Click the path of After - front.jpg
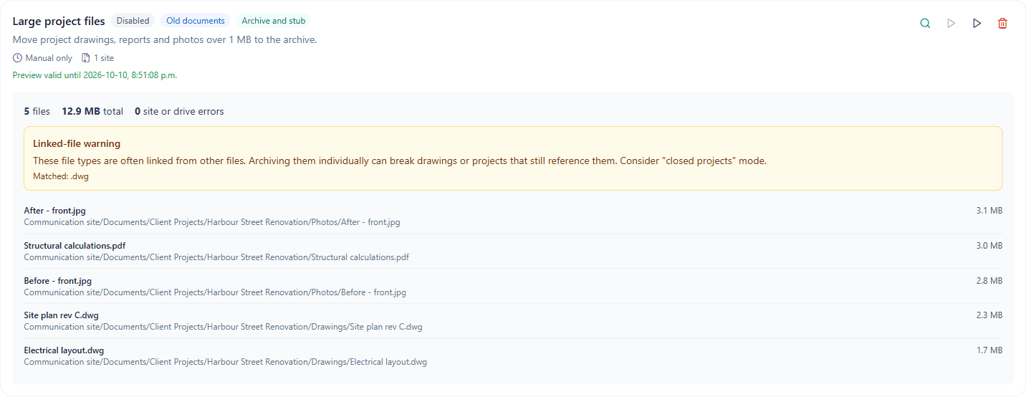 (212, 222)
